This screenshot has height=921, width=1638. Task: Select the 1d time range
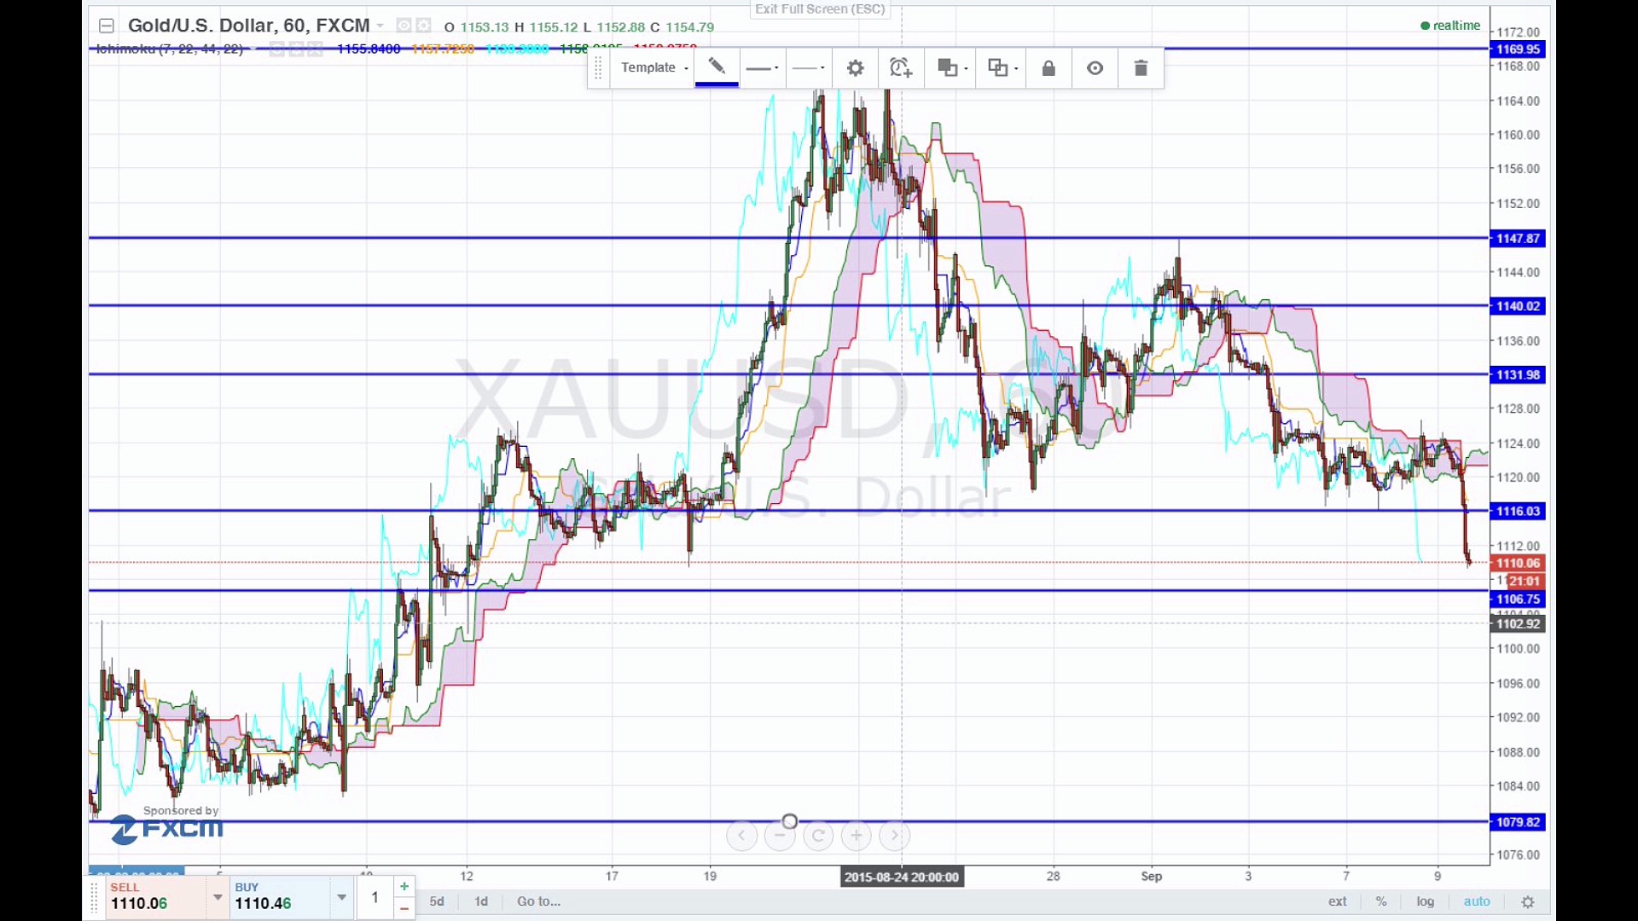pos(481,901)
